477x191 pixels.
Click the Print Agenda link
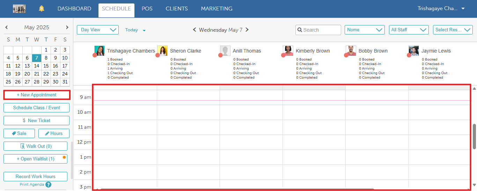[32, 185]
